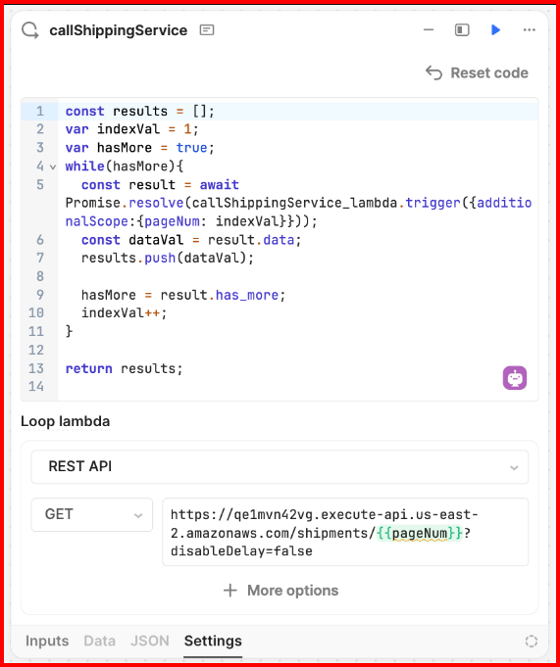The width and height of the screenshot is (560, 667).
Task: Toggle the side panel layout icon
Action: [x=462, y=29]
